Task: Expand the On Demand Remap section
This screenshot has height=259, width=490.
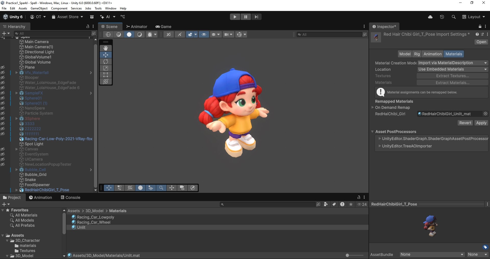Action: click(x=373, y=108)
